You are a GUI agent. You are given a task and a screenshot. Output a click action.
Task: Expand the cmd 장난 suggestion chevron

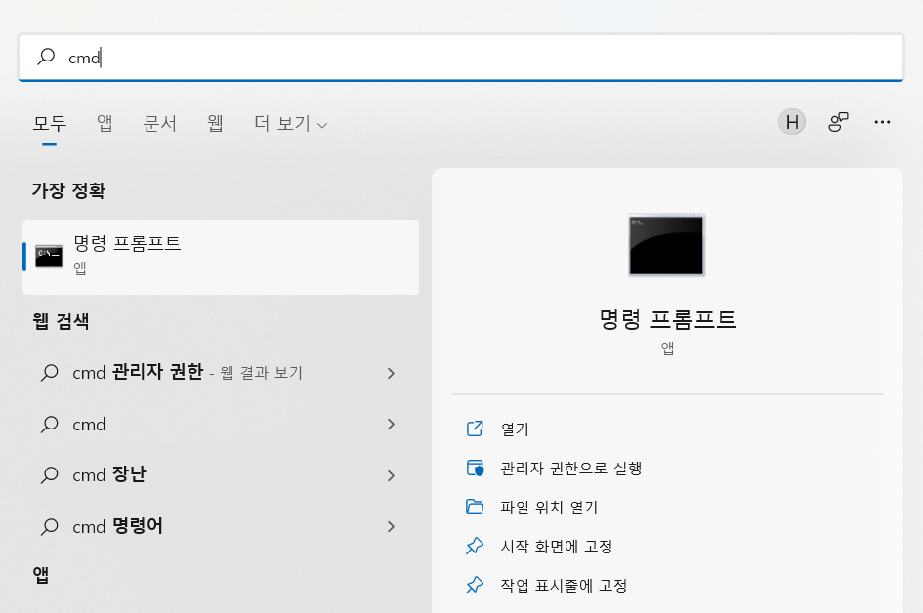(391, 475)
